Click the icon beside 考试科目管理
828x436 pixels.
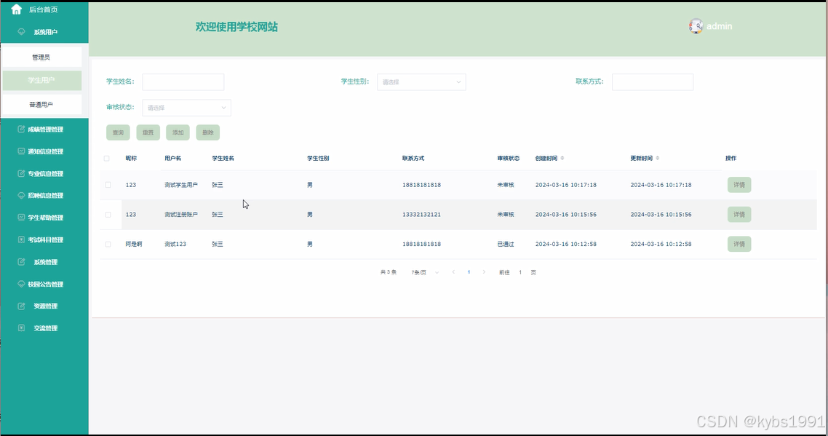click(x=21, y=239)
